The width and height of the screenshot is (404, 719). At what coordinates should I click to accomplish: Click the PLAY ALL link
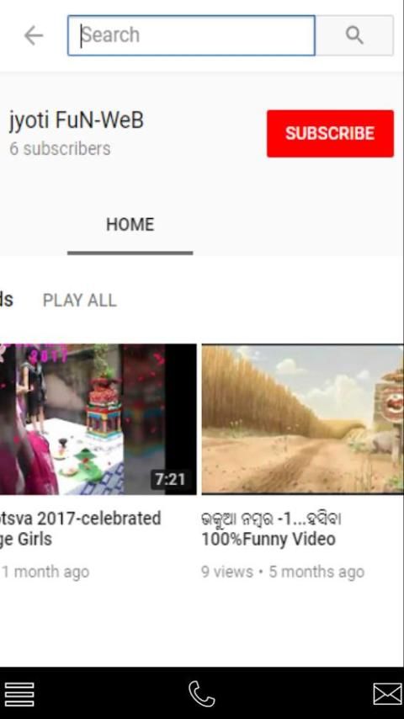(x=79, y=301)
